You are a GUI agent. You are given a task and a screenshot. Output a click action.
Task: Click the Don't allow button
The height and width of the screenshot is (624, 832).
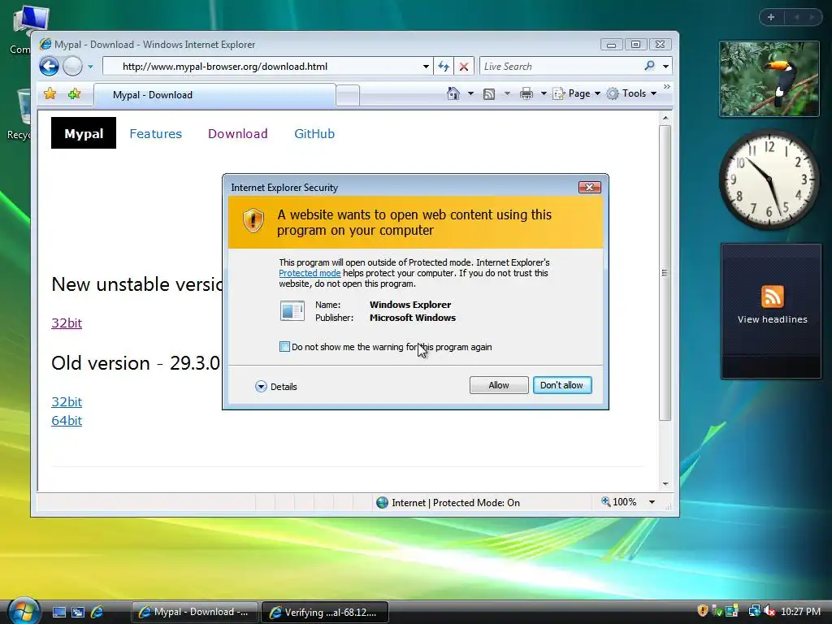pyautogui.click(x=562, y=385)
